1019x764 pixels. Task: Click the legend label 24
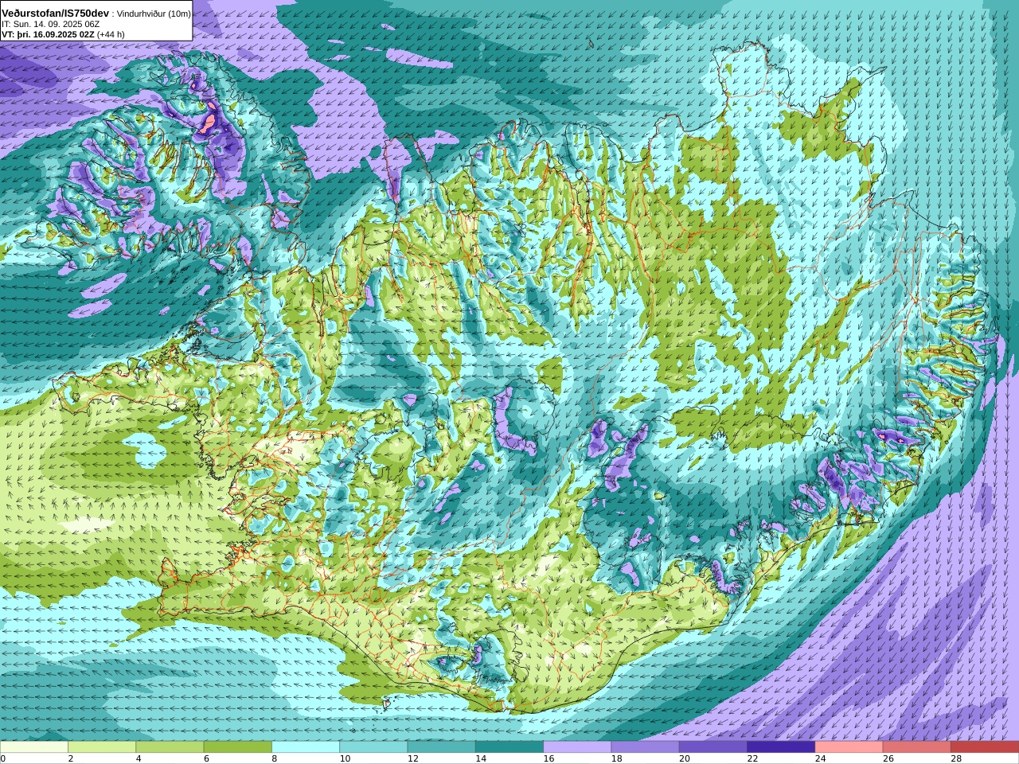pyautogui.click(x=820, y=758)
